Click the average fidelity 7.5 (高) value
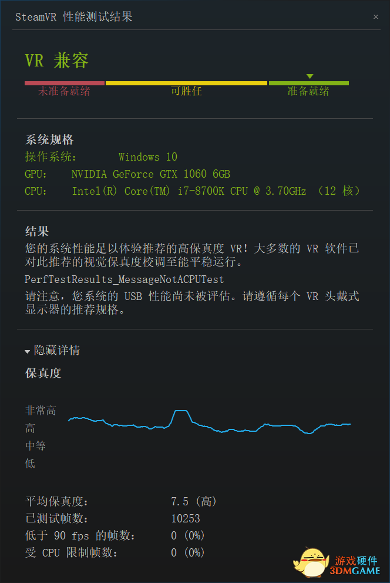The image size is (390, 583). (194, 502)
